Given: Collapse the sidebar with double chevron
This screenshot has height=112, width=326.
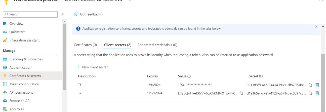Looking at the screenshot, I should [x=63, y=14].
